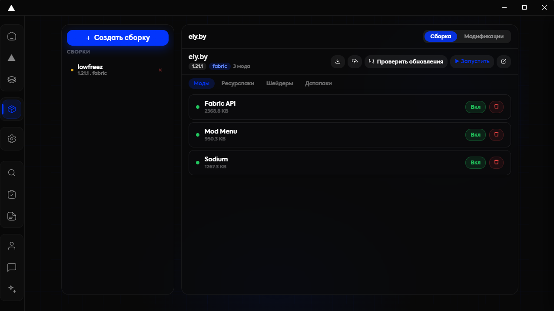The image size is (554, 311).
Task: Delete the Mod Menu mod
Action: [496, 134]
